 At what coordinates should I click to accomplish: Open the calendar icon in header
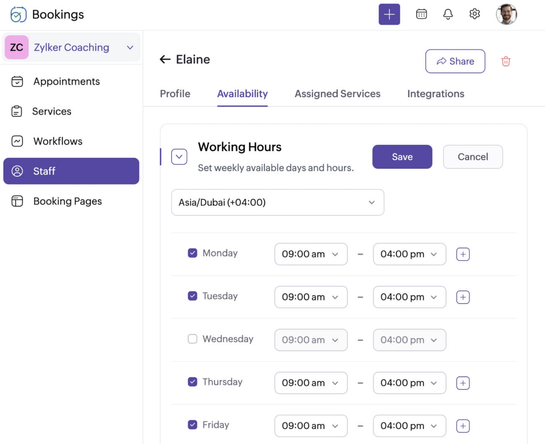pos(421,14)
